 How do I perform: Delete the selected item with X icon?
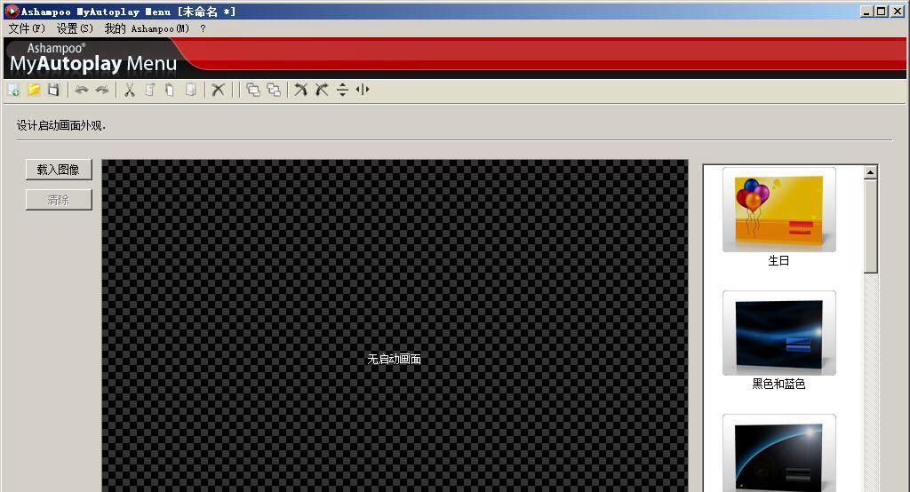[x=218, y=90]
